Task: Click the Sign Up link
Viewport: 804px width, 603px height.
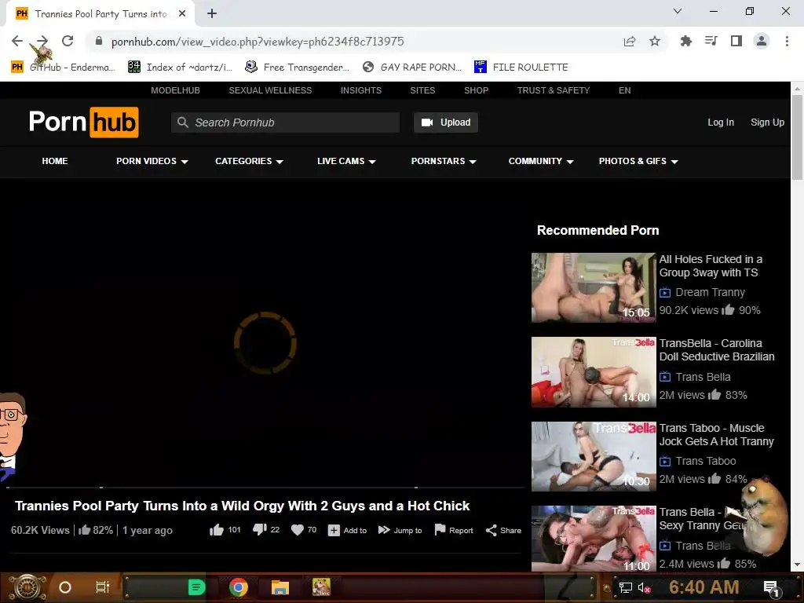Action: point(768,122)
